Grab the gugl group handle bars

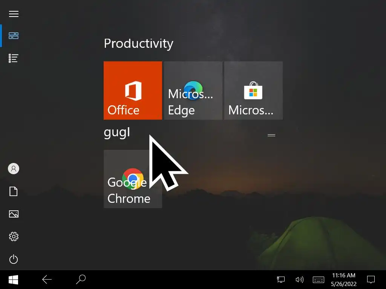pyautogui.click(x=271, y=135)
